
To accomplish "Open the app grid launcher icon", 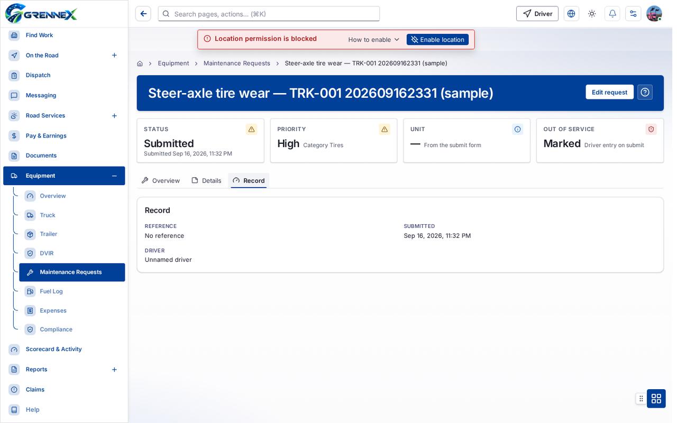I will (656, 398).
